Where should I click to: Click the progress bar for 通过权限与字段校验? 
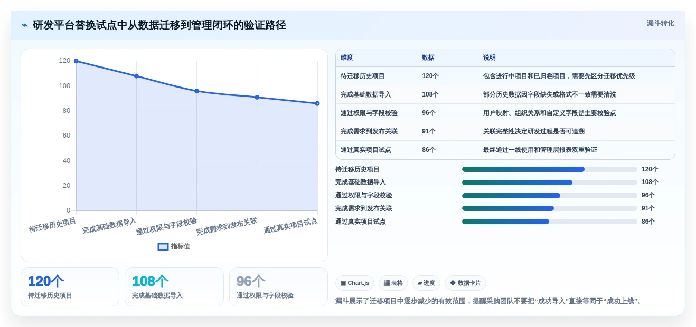click(x=550, y=196)
